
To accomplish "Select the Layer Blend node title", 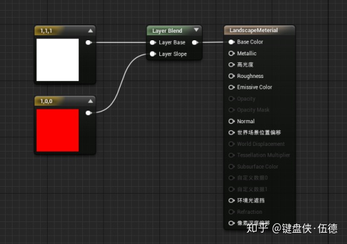I will pyautogui.click(x=168, y=31).
